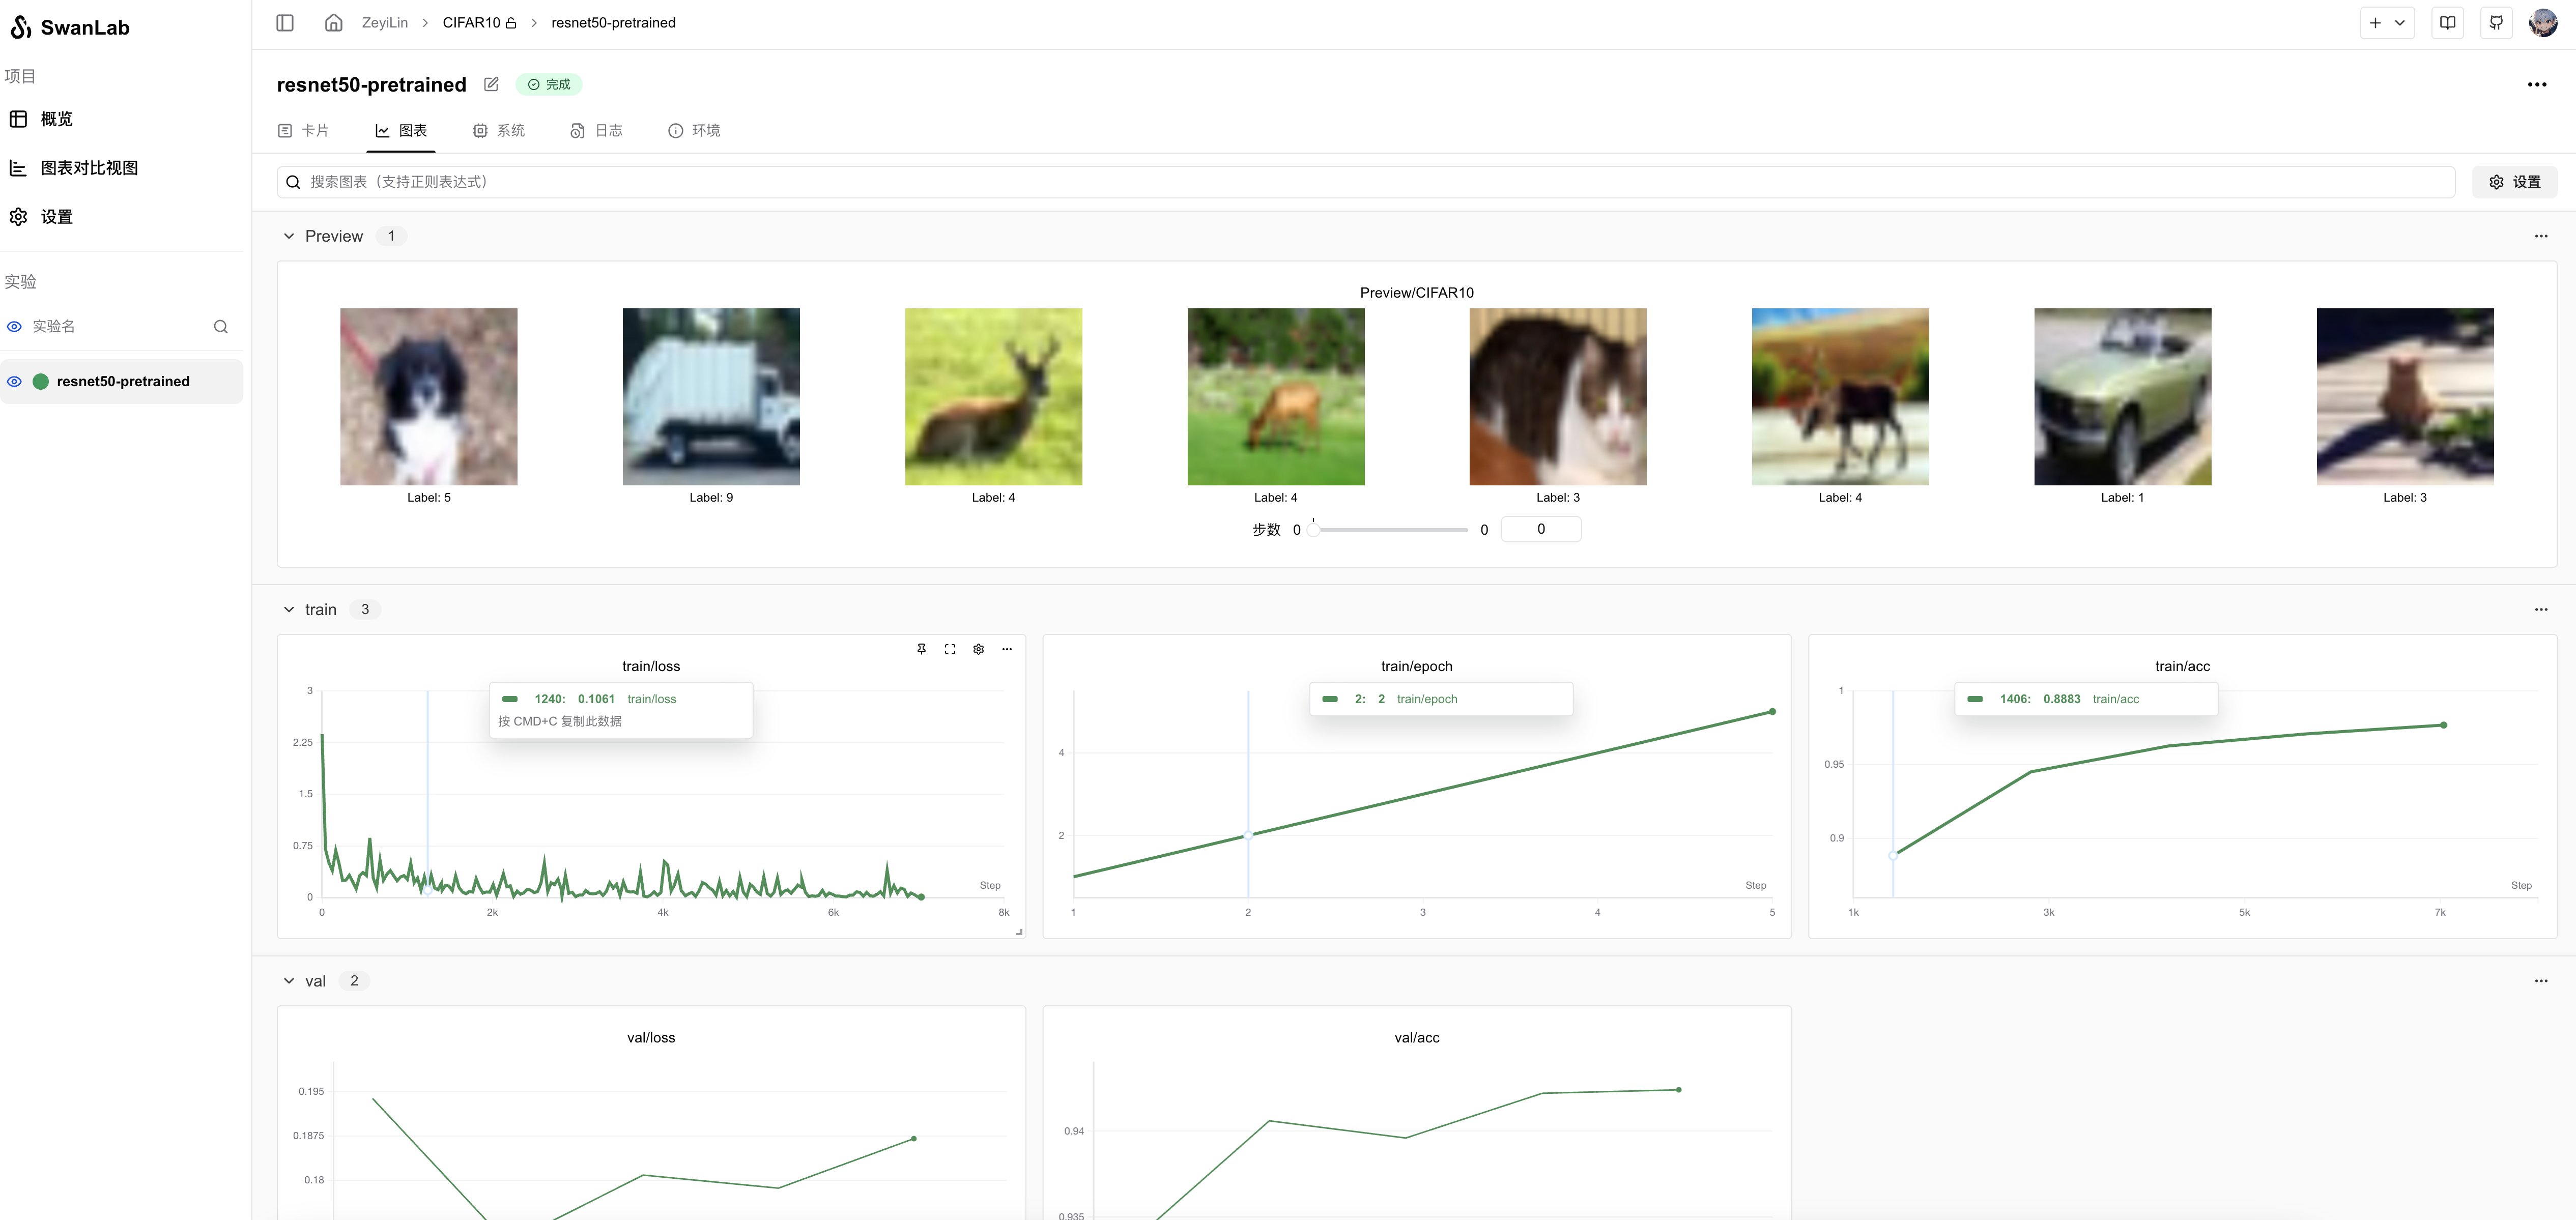Open documentation book icon in header

[2447, 23]
